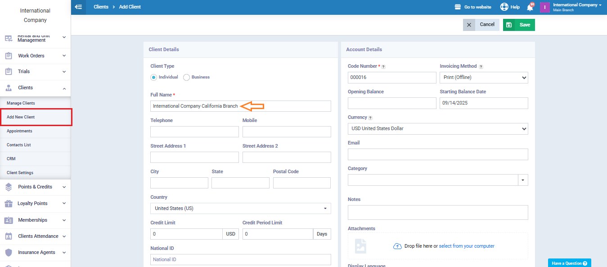
Task: Open the Currency dropdown
Action: 437,129
